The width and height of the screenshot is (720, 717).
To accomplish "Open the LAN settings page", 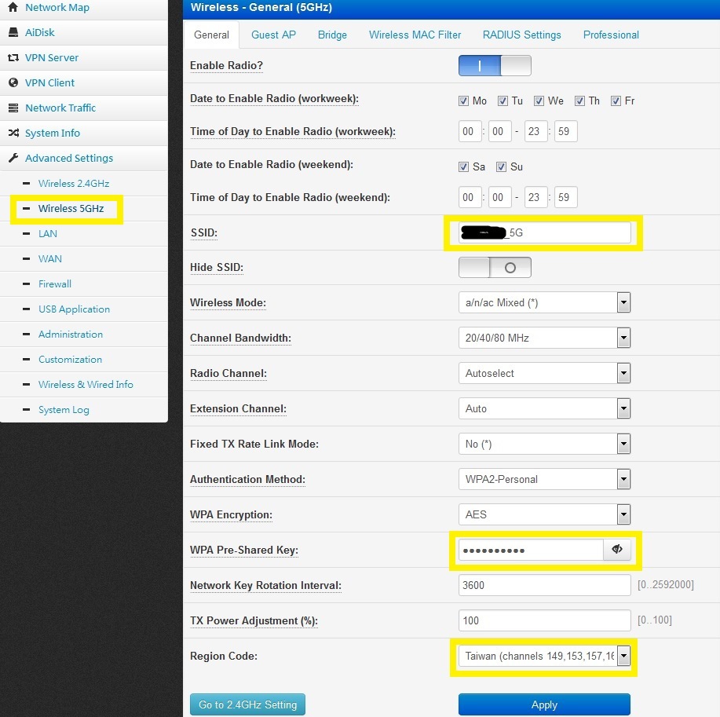I will click(x=48, y=234).
